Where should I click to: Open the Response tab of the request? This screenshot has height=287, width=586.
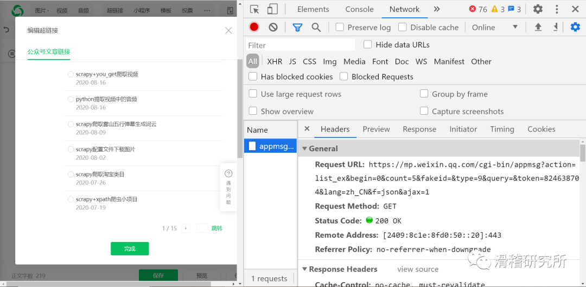[x=419, y=129]
